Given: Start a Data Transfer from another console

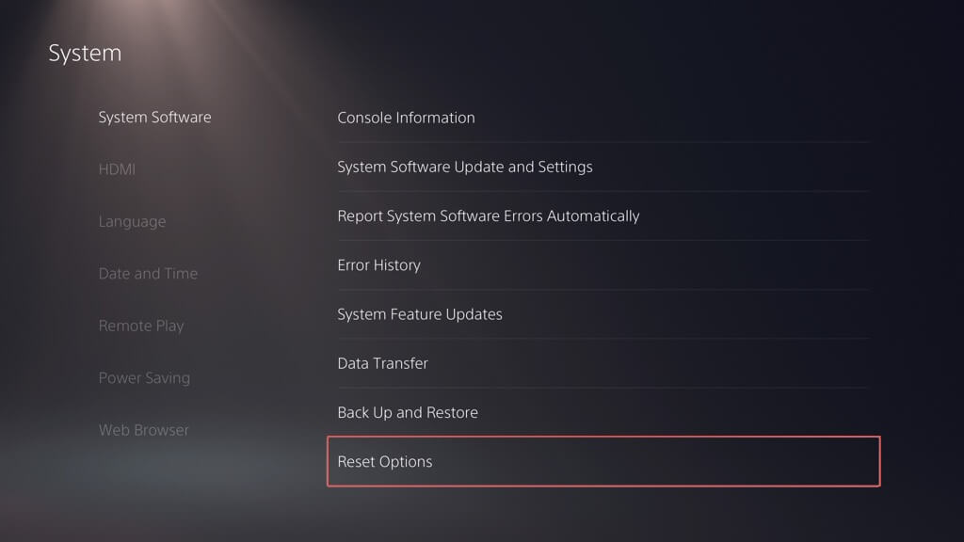Looking at the screenshot, I should coord(382,363).
